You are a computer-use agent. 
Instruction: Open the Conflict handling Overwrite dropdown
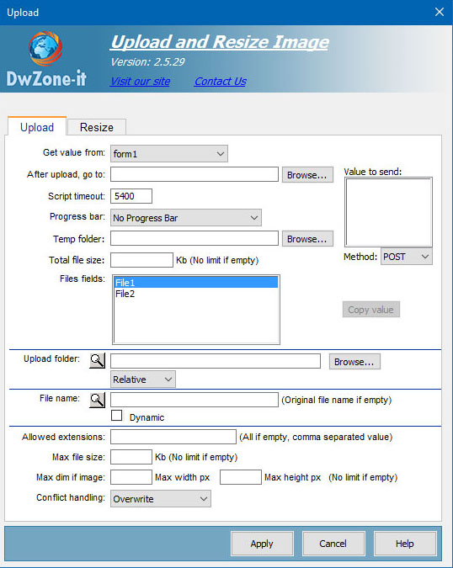[x=161, y=499]
